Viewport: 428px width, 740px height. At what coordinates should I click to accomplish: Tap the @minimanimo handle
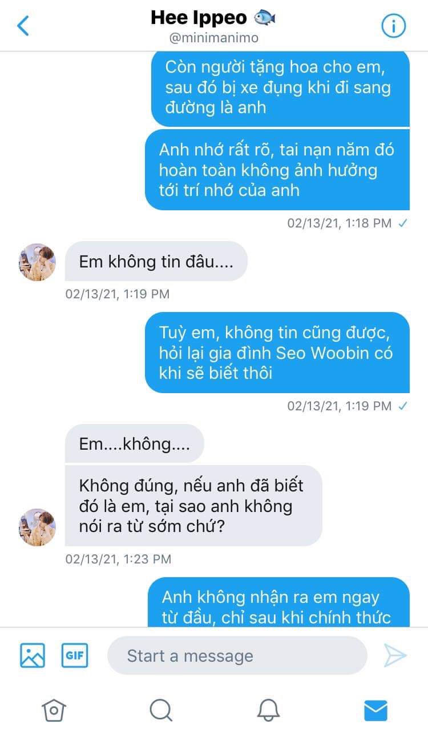(213, 38)
